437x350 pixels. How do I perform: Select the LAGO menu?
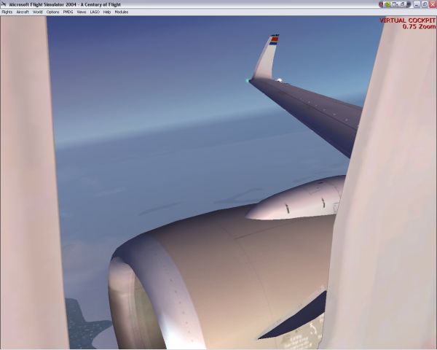95,12
